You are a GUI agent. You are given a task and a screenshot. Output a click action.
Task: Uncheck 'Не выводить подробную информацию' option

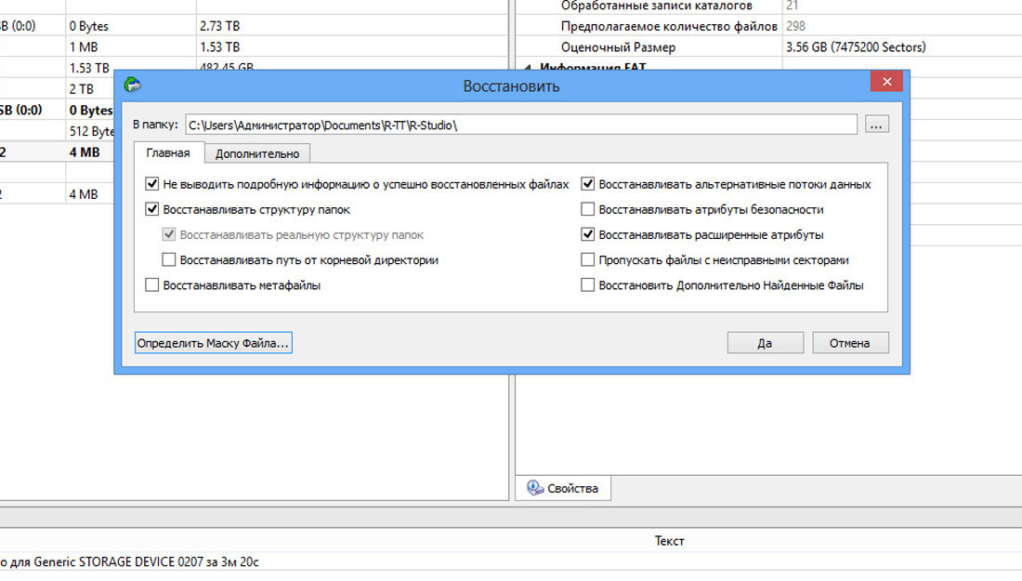[x=152, y=185]
